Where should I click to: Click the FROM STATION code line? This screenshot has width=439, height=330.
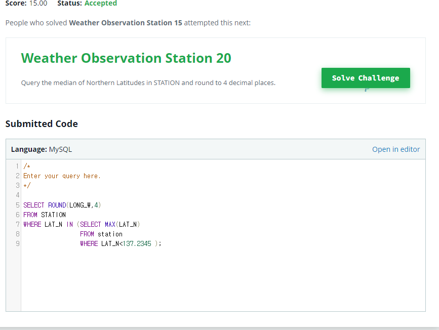(45, 215)
